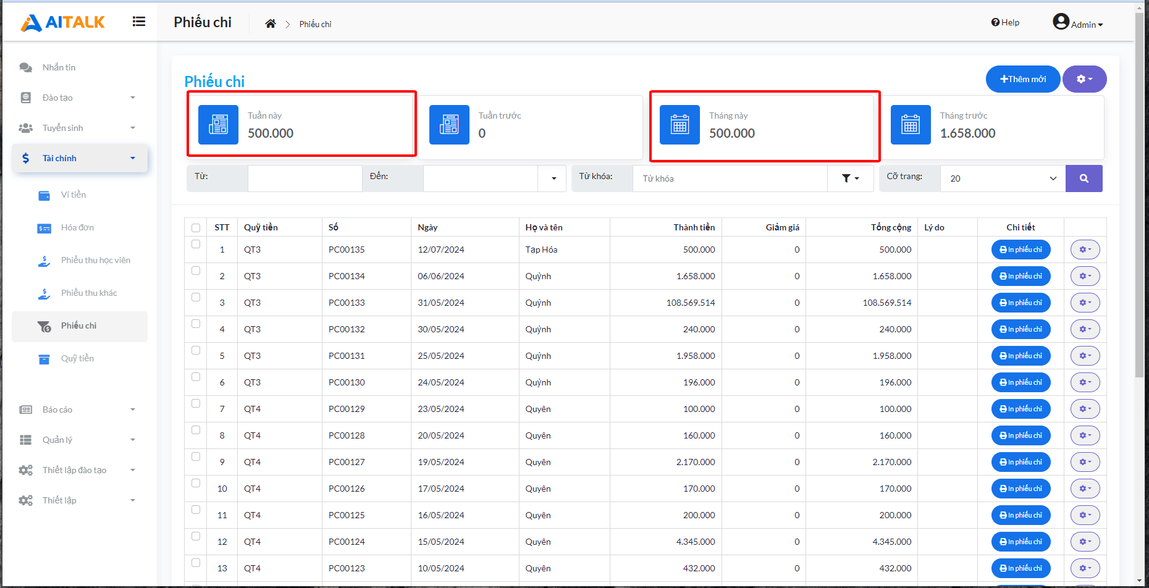Check the box for row PC00129
Image resolution: width=1149 pixels, height=588 pixels.
pos(196,403)
